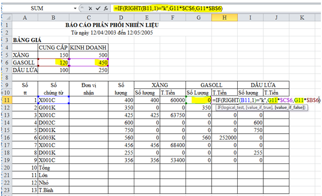Click 'value_if_false' argument in the formula tooltip
The image size is (322, 196).
289,107
